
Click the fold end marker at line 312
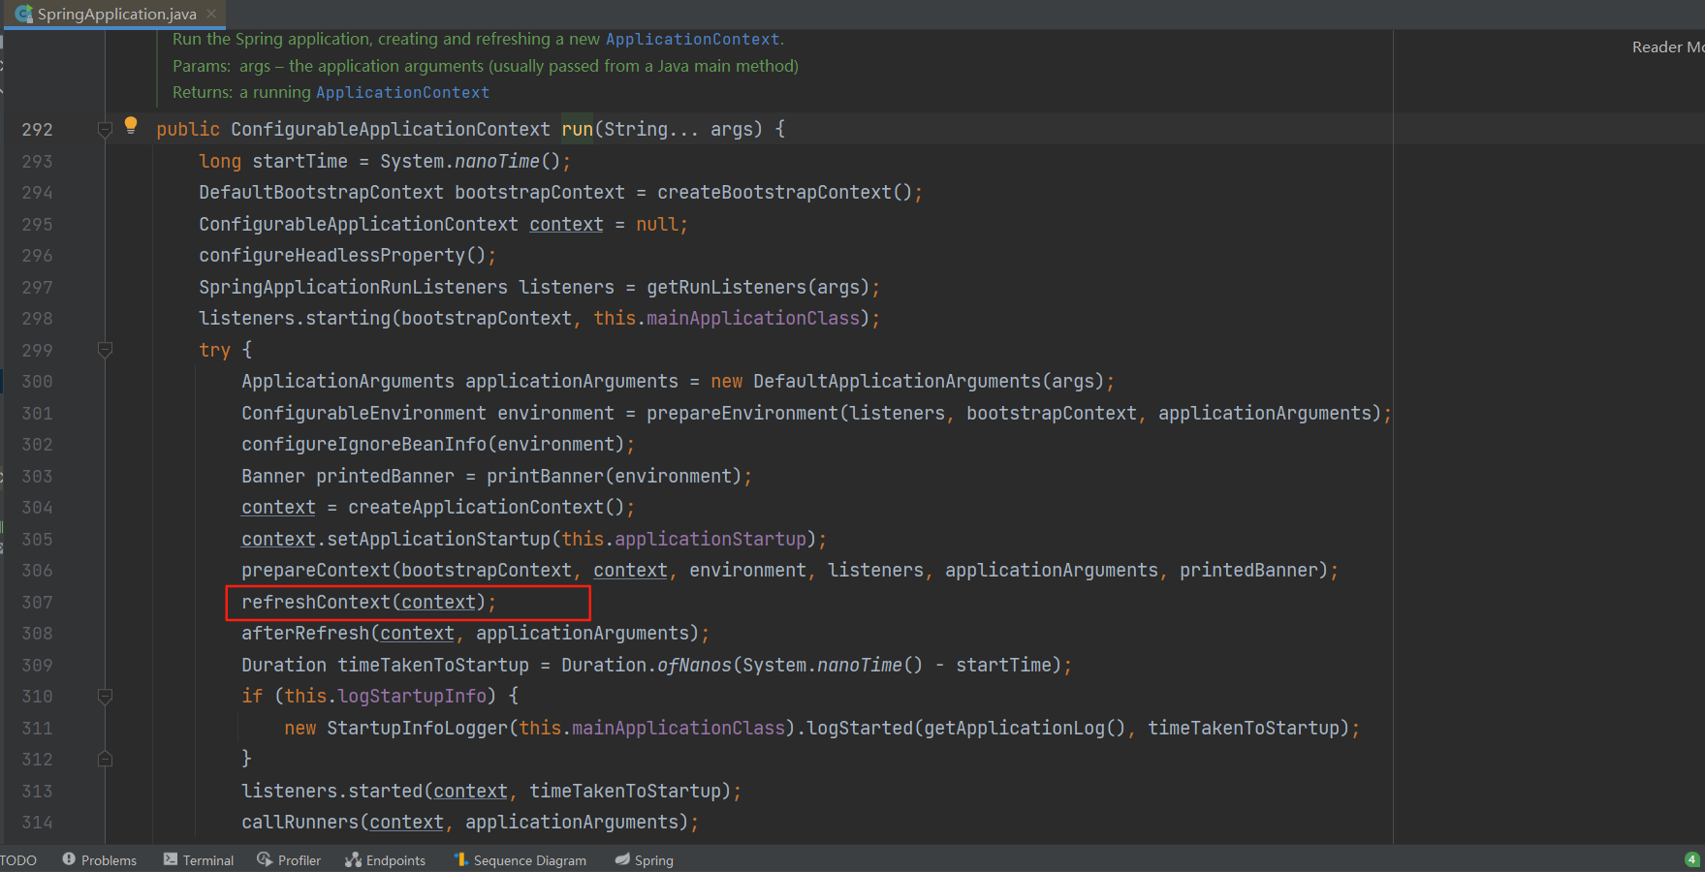click(x=105, y=759)
